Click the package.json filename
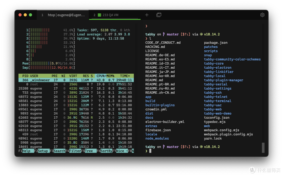 click(x=216, y=43)
